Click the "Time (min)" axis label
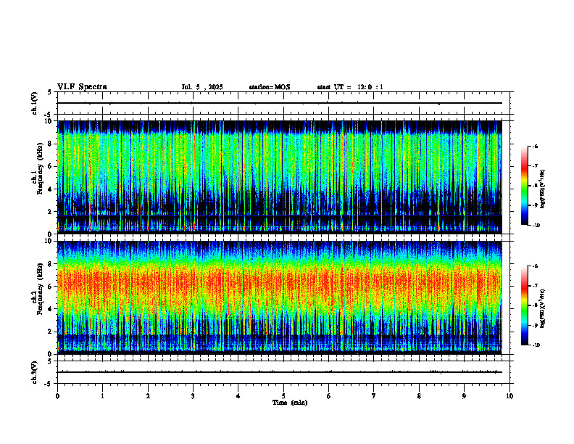The image size is (574, 444). (290, 403)
